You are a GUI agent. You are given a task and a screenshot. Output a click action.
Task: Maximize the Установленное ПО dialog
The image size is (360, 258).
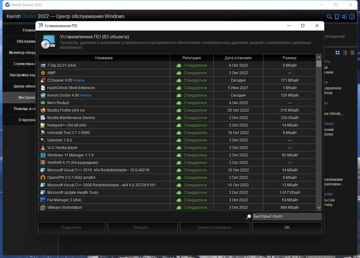click(303, 26)
